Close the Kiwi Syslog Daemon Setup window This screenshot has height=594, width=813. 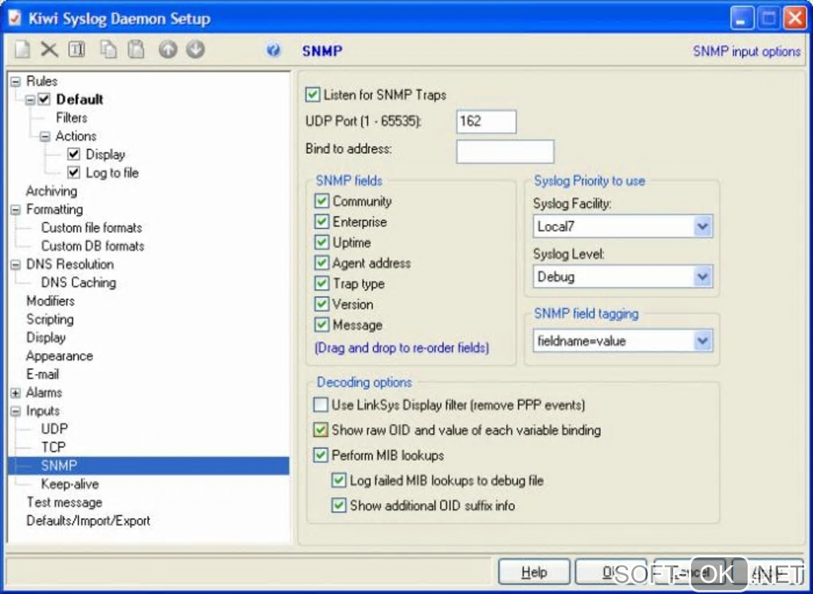pyautogui.click(x=795, y=18)
